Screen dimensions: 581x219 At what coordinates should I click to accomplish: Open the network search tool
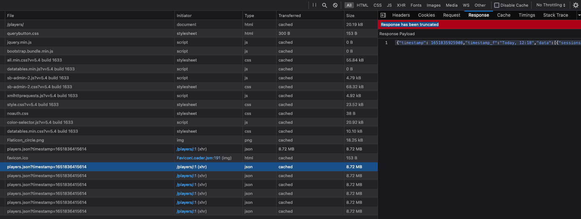point(324,5)
